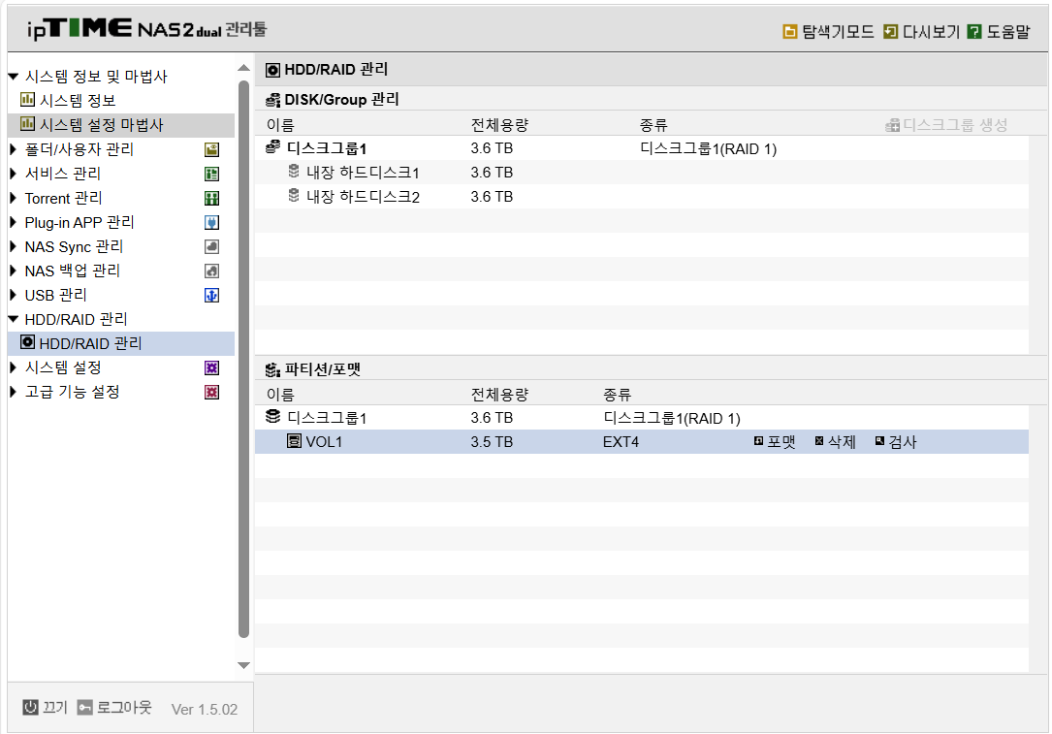
Task: Collapse the 시스템 정보 및 마법사 section
Action: [x=13, y=77]
